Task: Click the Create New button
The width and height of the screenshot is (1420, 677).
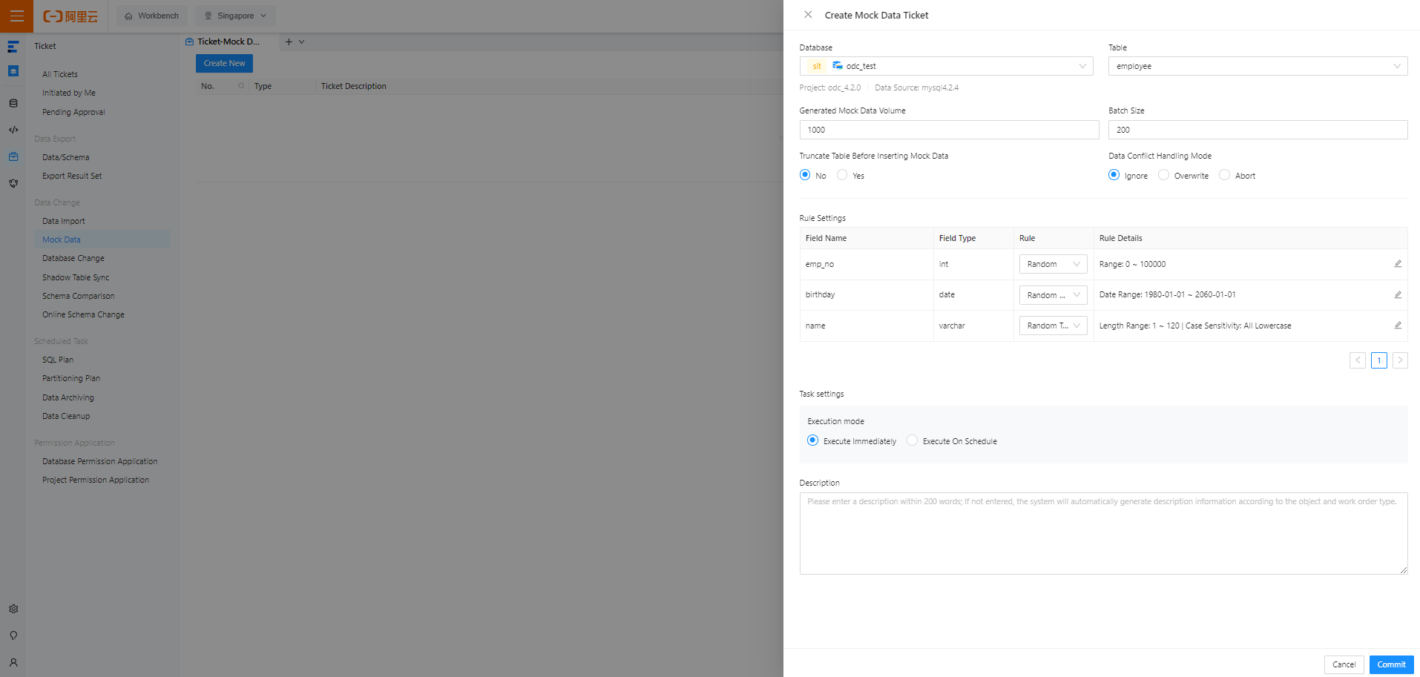Action: [x=224, y=63]
